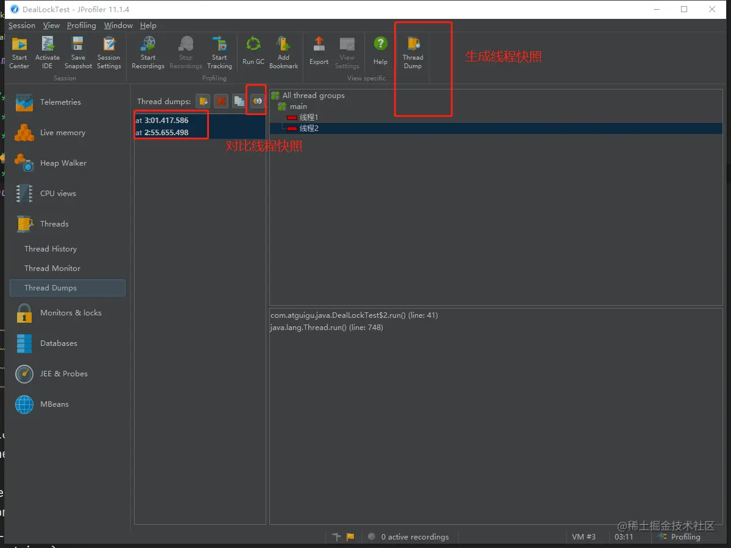Open the Session menu

pyautogui.click(x=22, y=26)
